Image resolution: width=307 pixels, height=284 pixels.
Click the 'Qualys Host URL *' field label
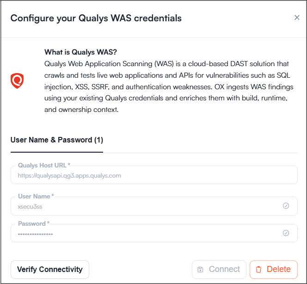44,165
